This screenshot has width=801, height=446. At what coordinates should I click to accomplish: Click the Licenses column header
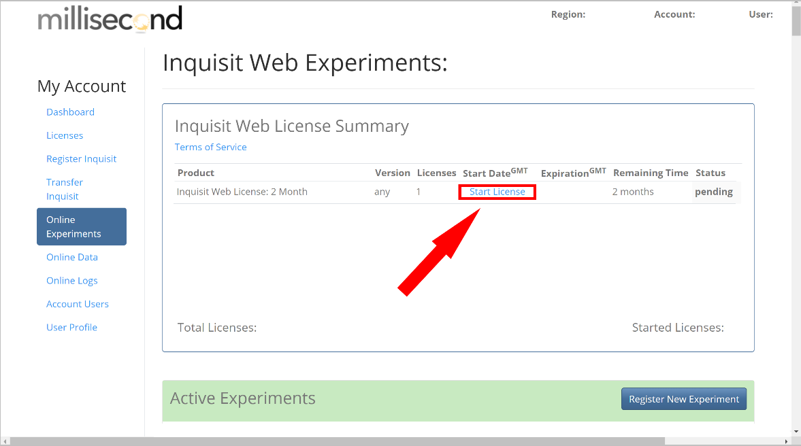tap(436, 173)
